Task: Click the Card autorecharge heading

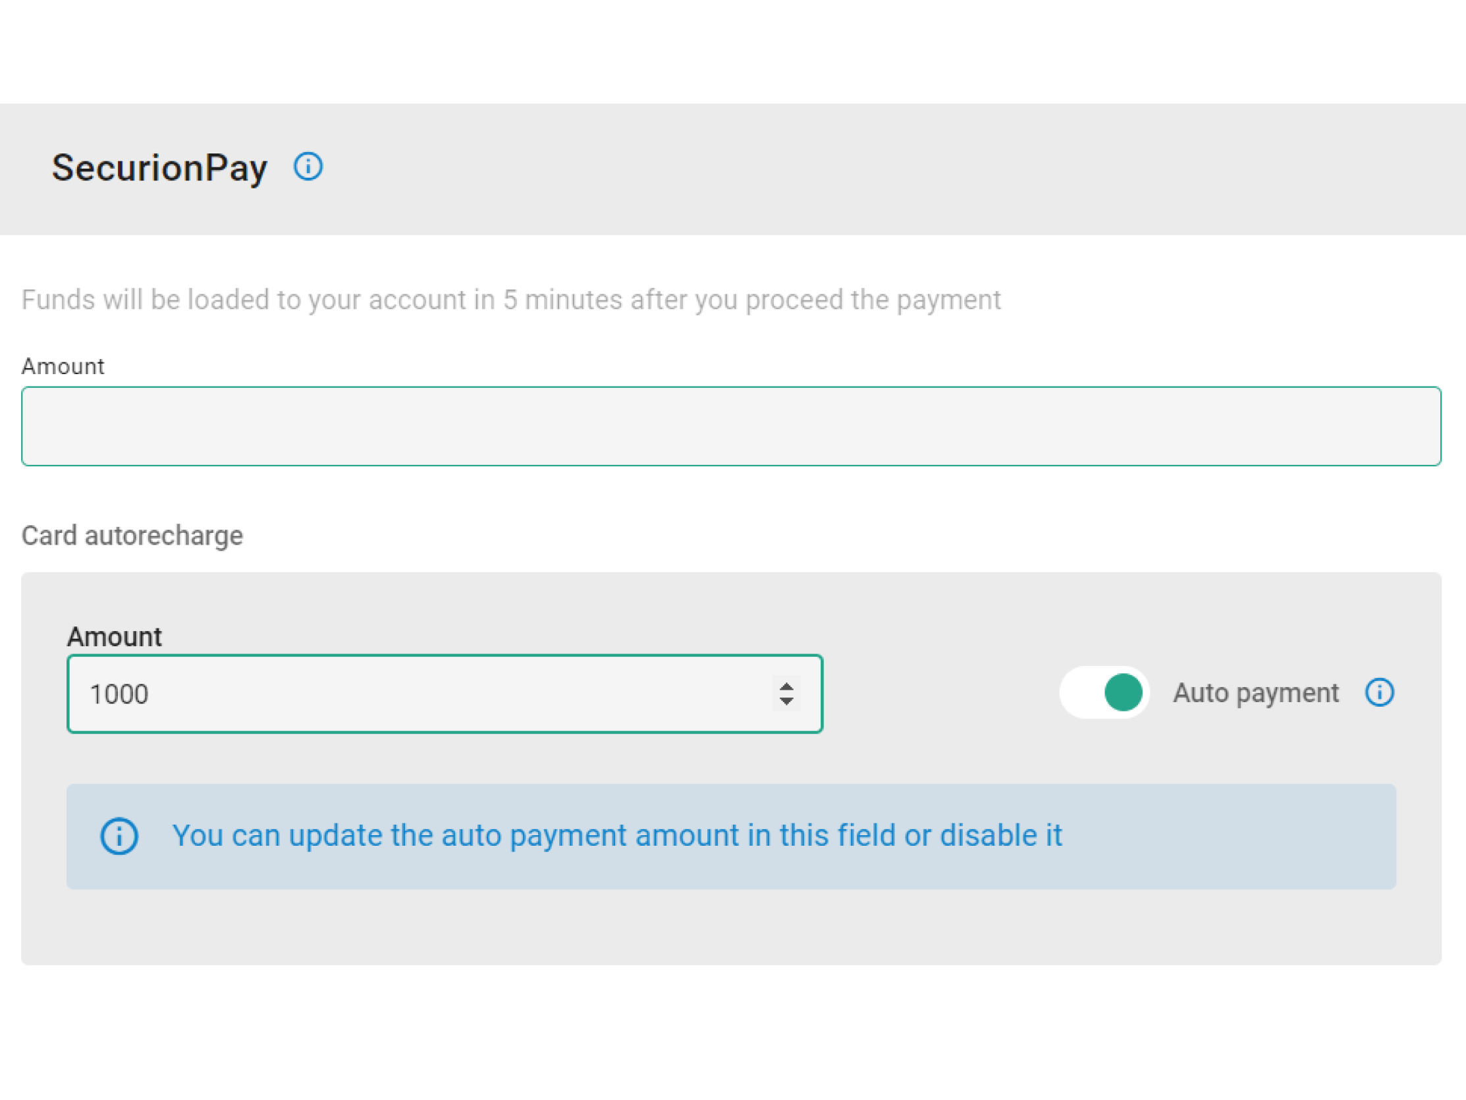Action: 132,535
